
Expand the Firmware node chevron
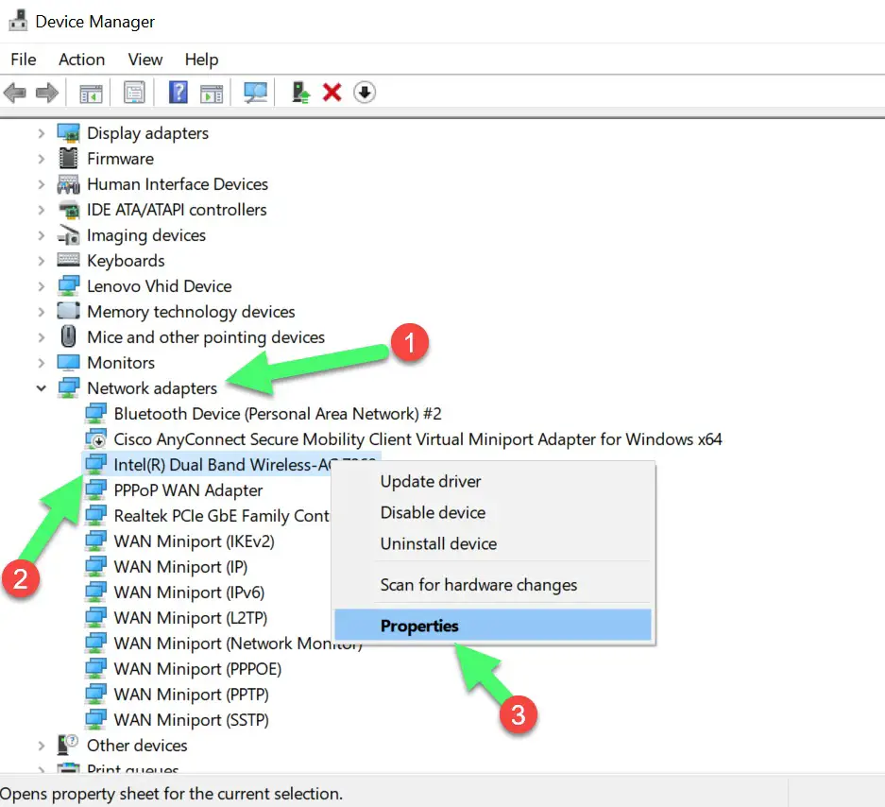(42, 160)
